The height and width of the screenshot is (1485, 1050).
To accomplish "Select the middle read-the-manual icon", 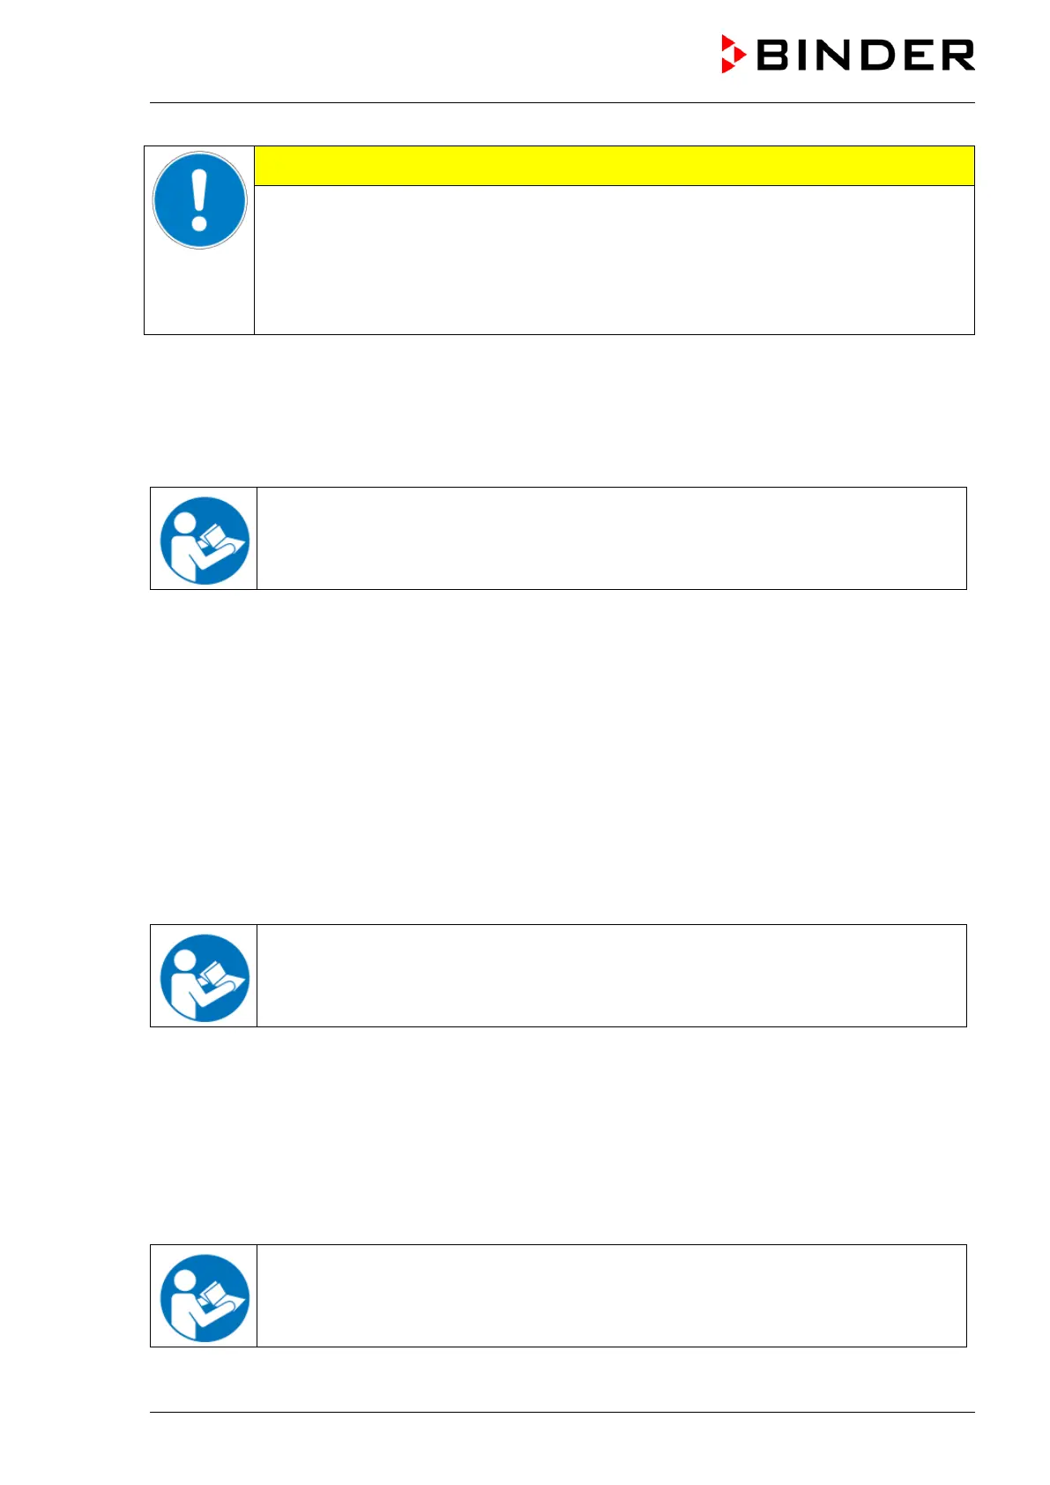I will point(204,977).
